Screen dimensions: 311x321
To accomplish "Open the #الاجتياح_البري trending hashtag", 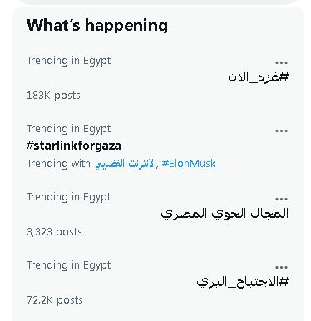I will (243, 282).
